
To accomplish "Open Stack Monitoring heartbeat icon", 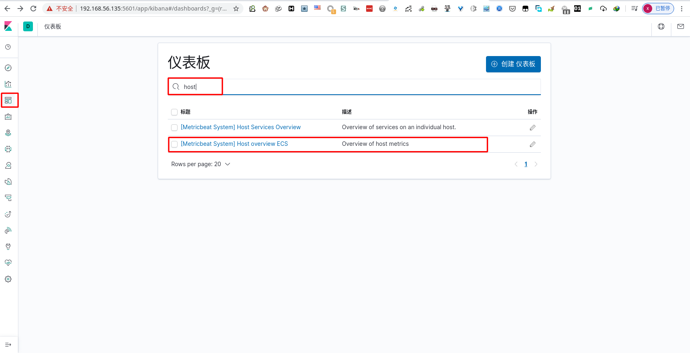I will (x=8, y=263).
